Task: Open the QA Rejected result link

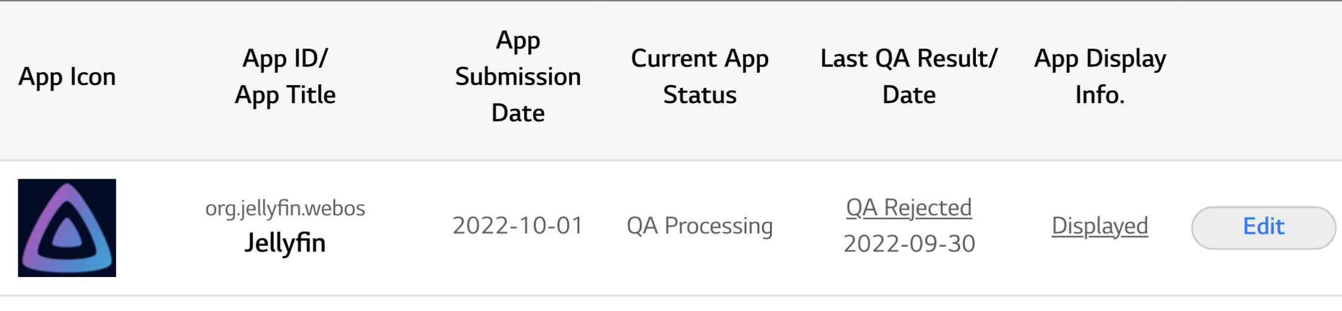Action: [909, 208]
